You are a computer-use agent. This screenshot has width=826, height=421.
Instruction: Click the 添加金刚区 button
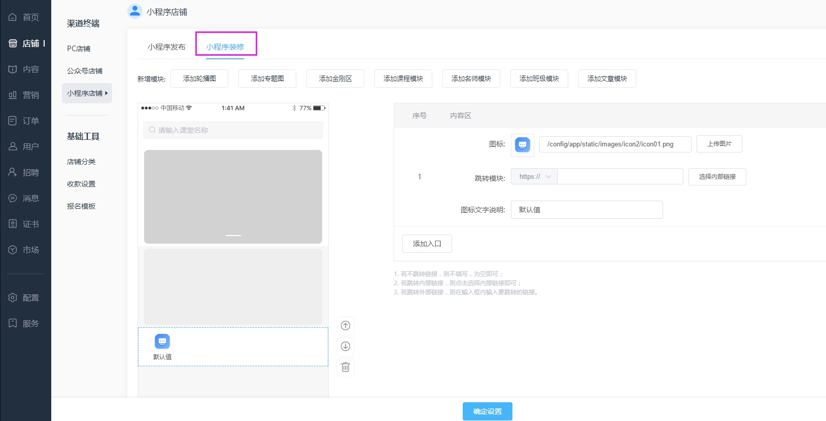(x=335, y=79)
